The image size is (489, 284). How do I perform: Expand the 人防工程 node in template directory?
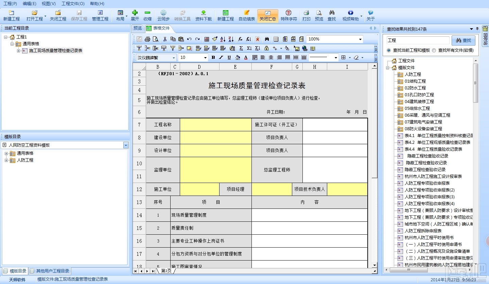pos(6,160)
